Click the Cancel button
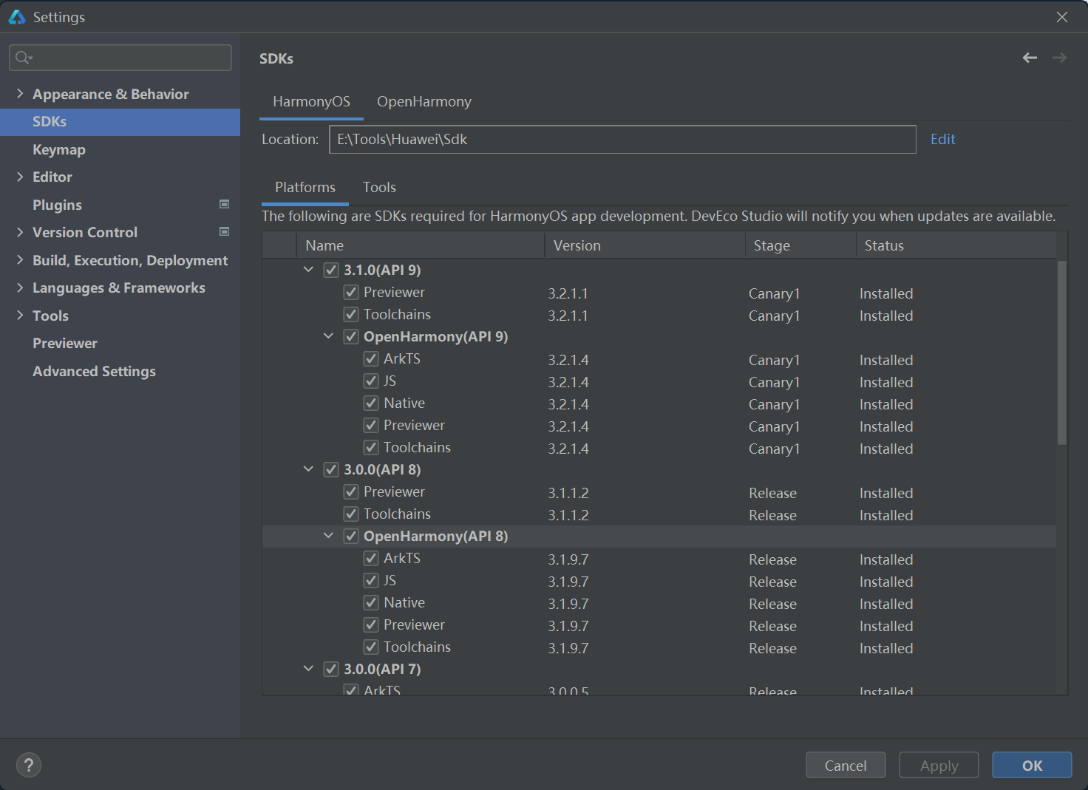 click(x=846, y=766)
